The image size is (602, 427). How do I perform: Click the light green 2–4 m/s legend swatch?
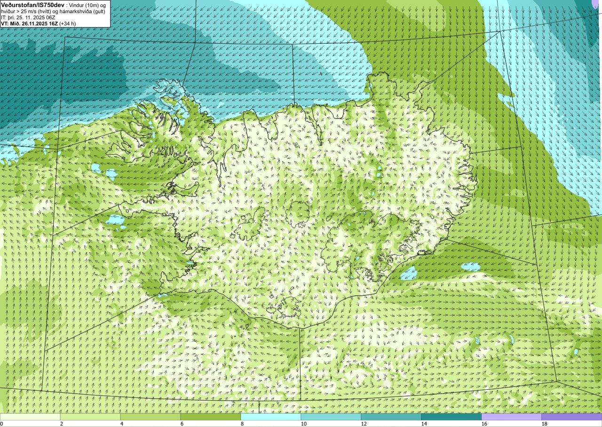click(x=90, y=417)
